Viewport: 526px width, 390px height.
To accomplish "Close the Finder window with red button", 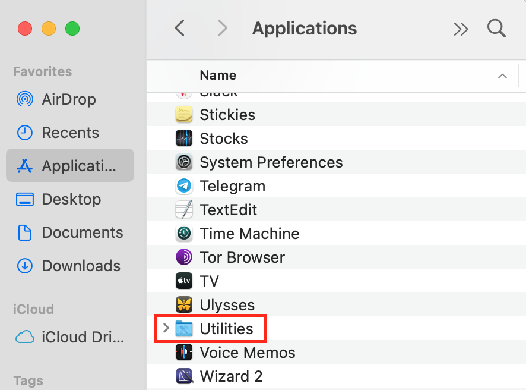I will [25, 29].
